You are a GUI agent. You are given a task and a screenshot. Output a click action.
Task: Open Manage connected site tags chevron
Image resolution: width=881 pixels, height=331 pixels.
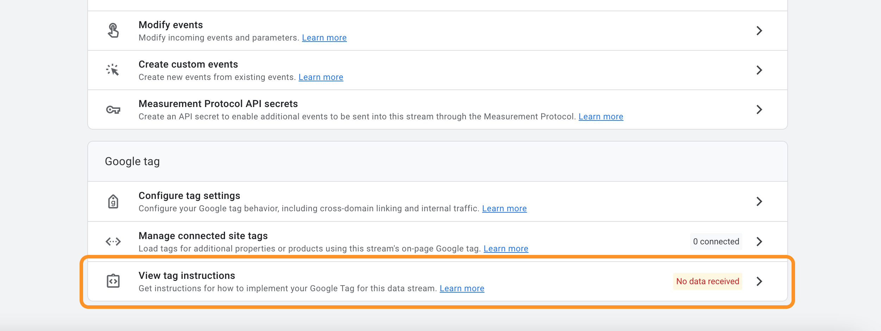pyautogui.click(x=759, y=242)
